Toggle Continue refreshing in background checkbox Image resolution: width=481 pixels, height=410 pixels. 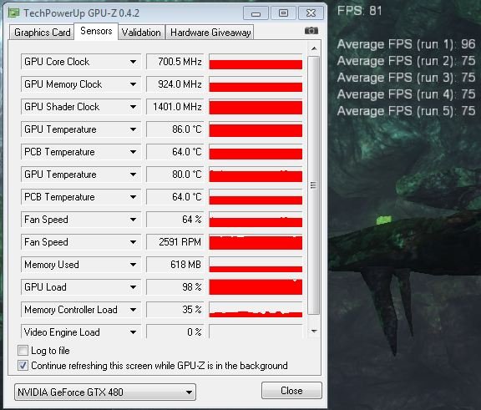point(23,365)
